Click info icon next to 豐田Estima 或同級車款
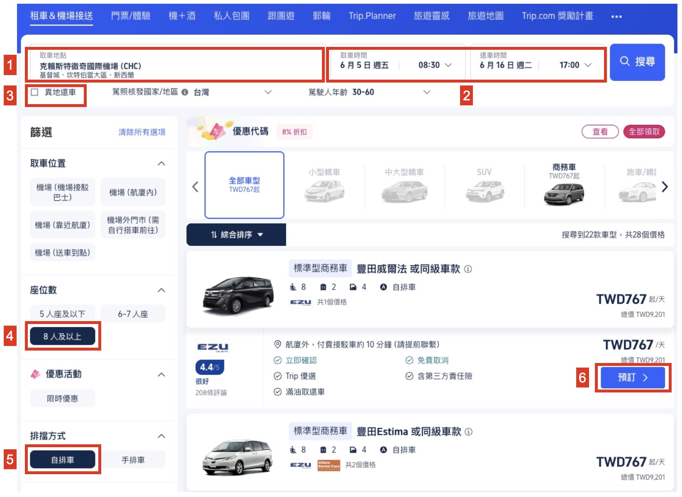 [468, 432]
